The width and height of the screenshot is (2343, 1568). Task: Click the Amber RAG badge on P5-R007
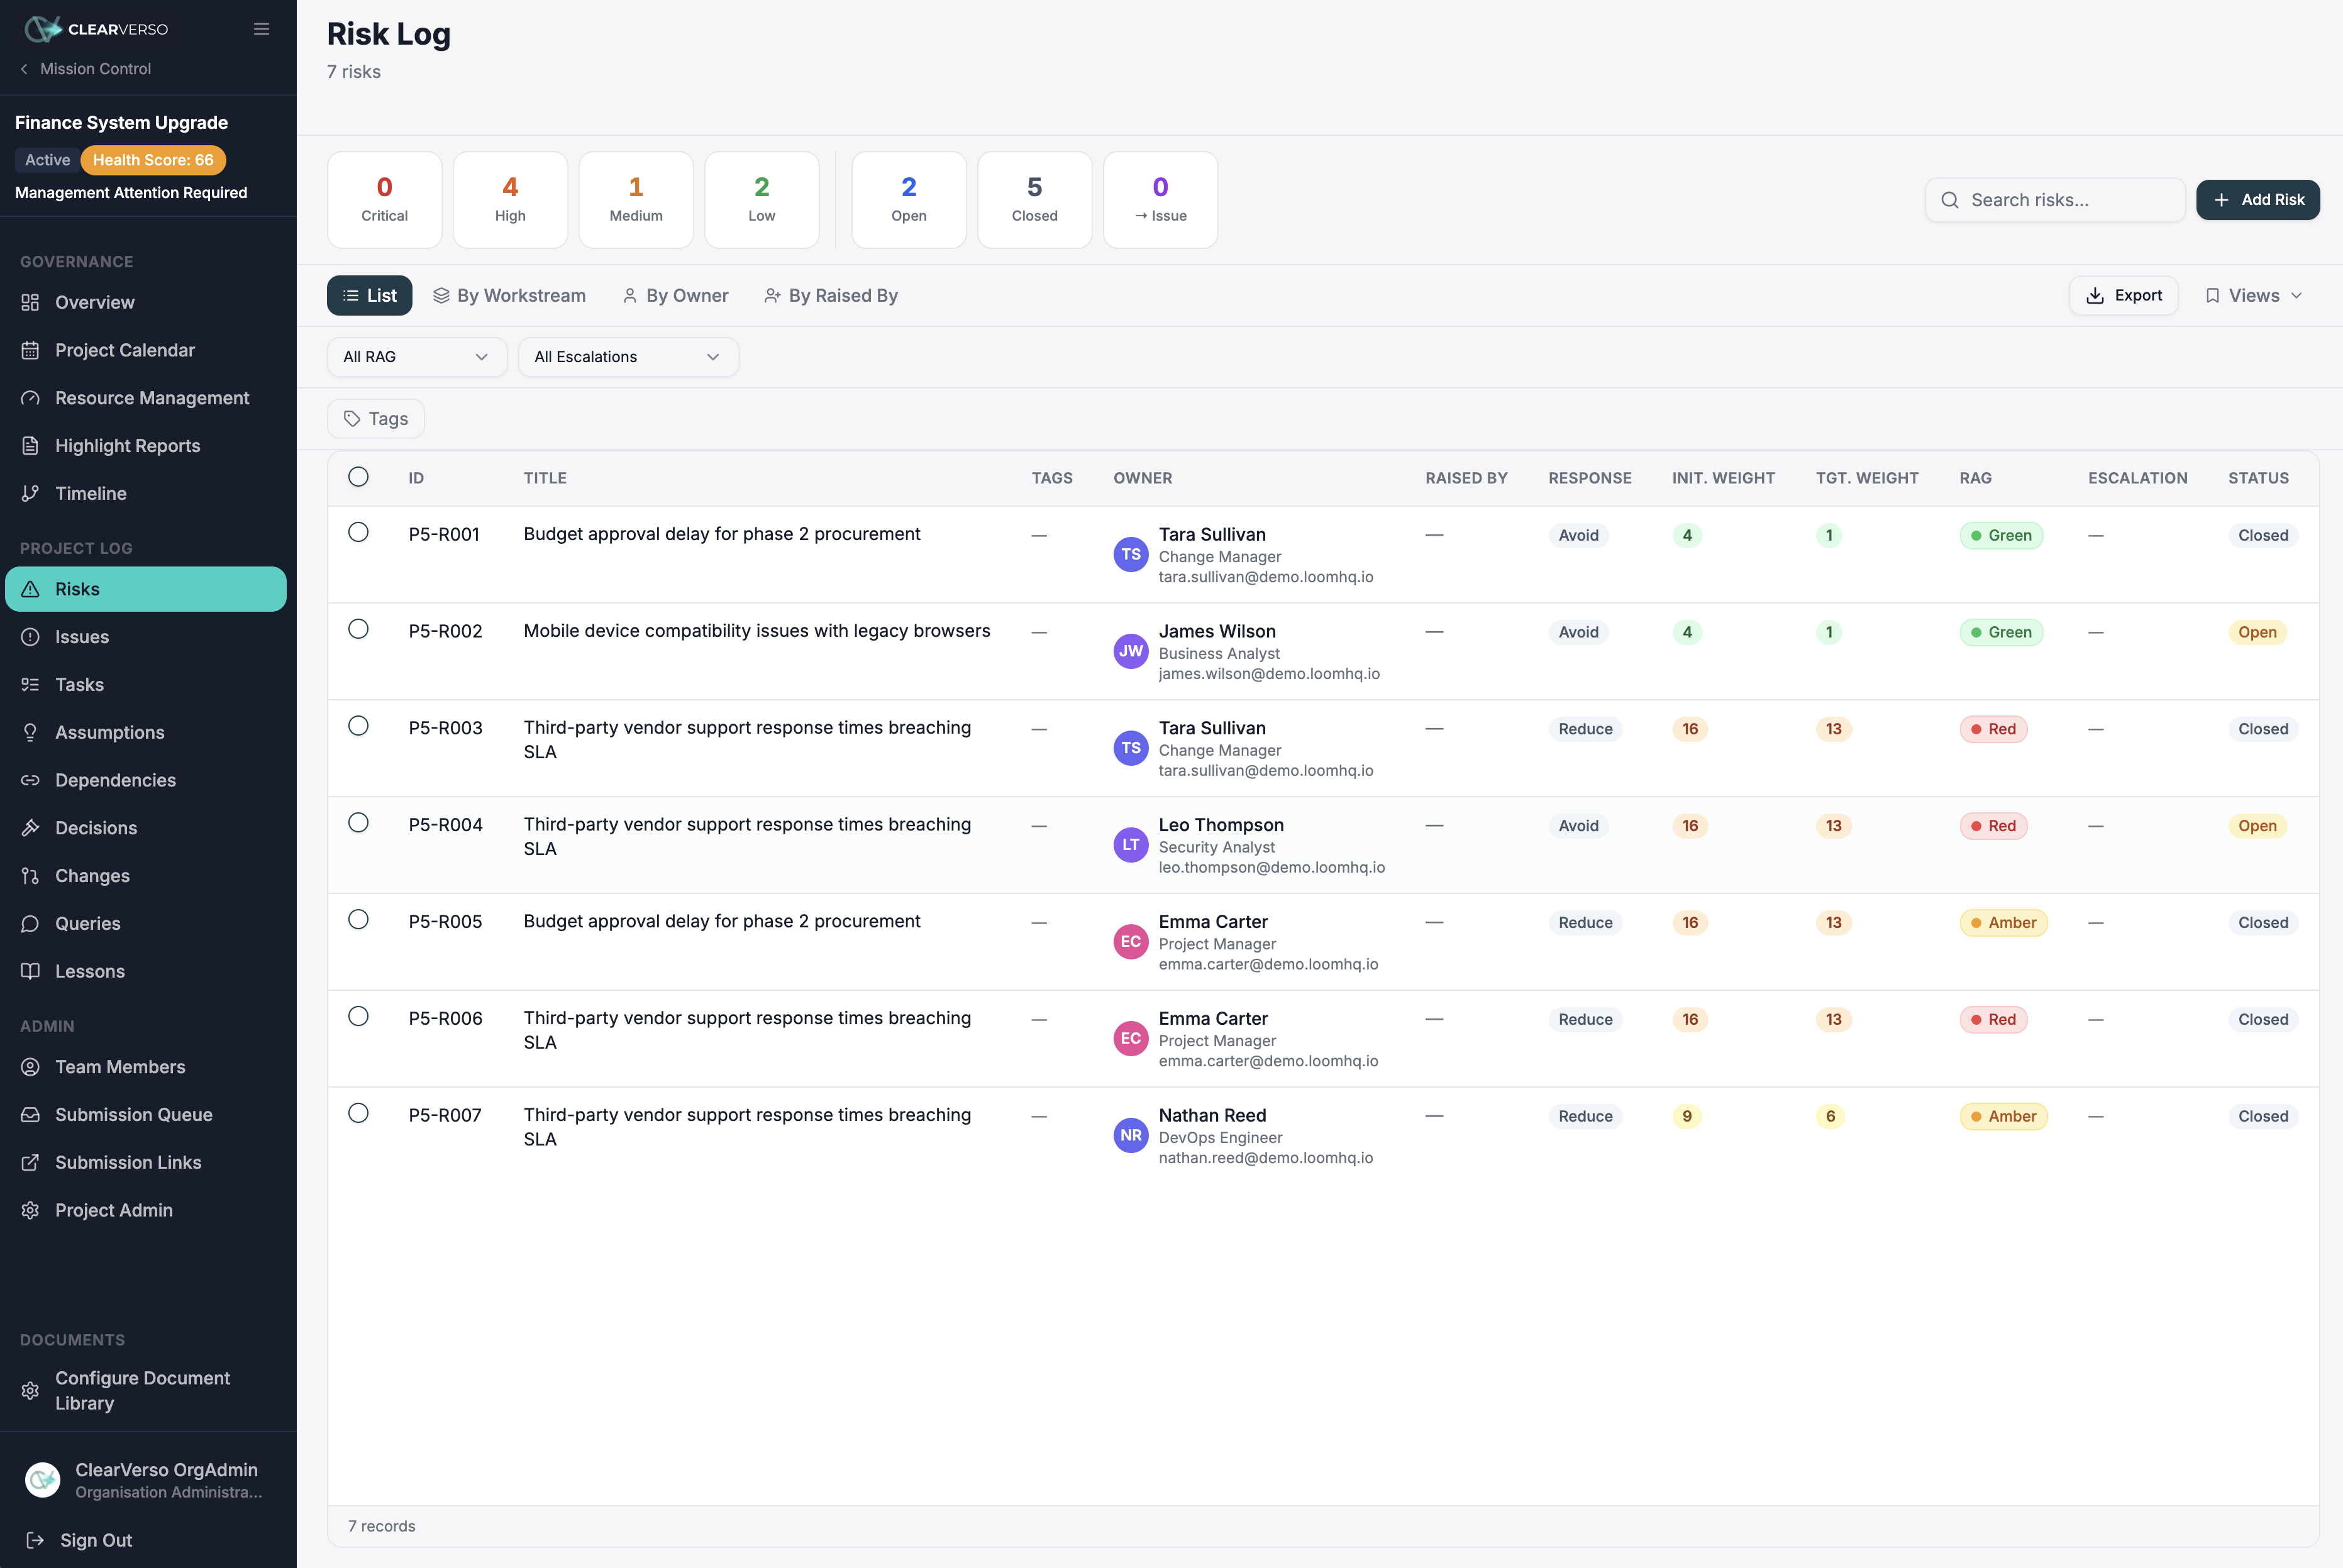tap(2003, 1116)
